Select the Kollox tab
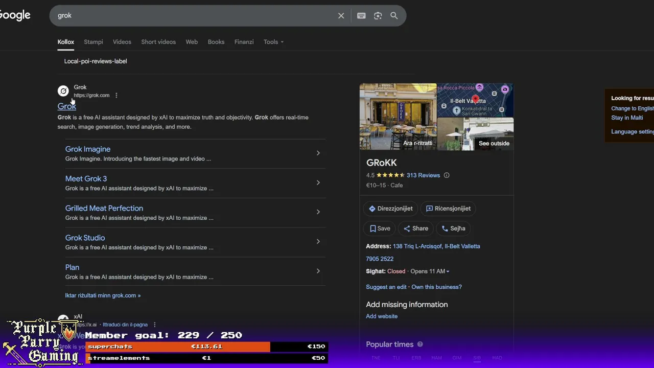 (65, 42)
